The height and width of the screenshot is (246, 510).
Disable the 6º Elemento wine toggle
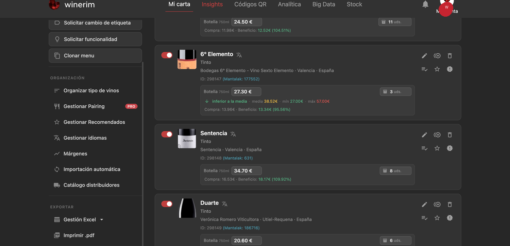point(167,55)
